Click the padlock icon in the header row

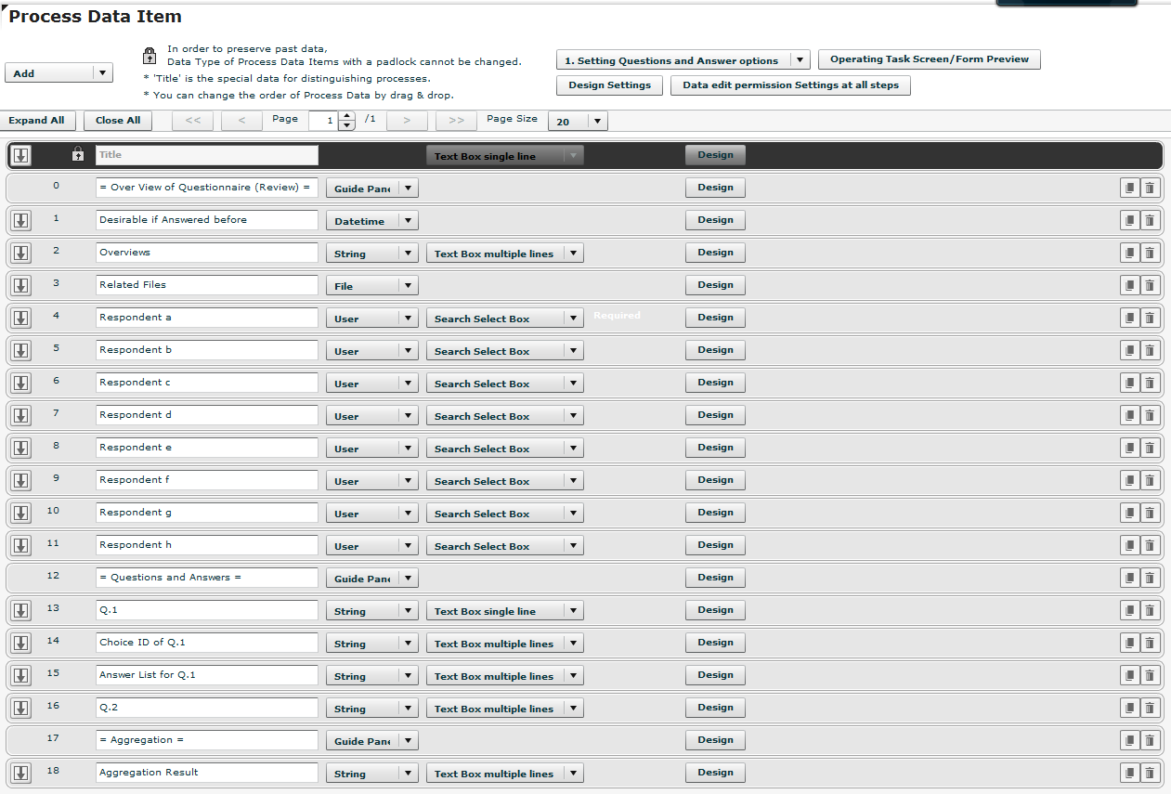coord(79,155)
